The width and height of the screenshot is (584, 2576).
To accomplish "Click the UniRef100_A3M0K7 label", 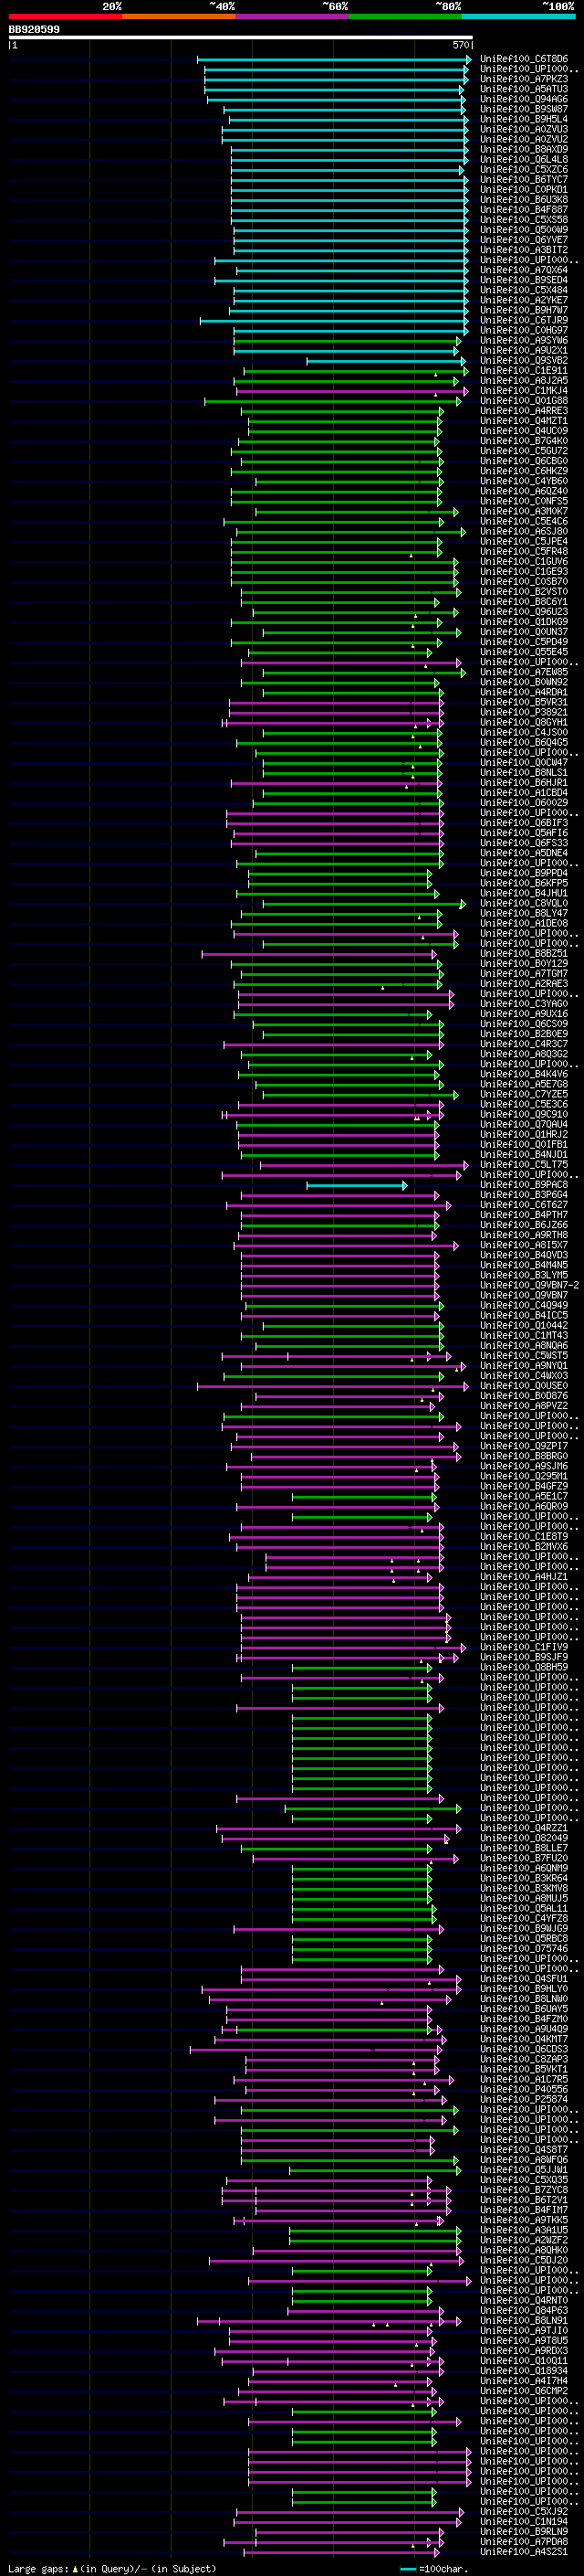I will point(523,512).
